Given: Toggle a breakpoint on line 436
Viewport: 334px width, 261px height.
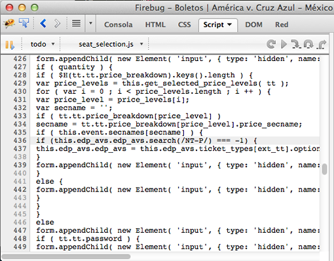Looking at the screenshot, I should [x=20, y=140].
